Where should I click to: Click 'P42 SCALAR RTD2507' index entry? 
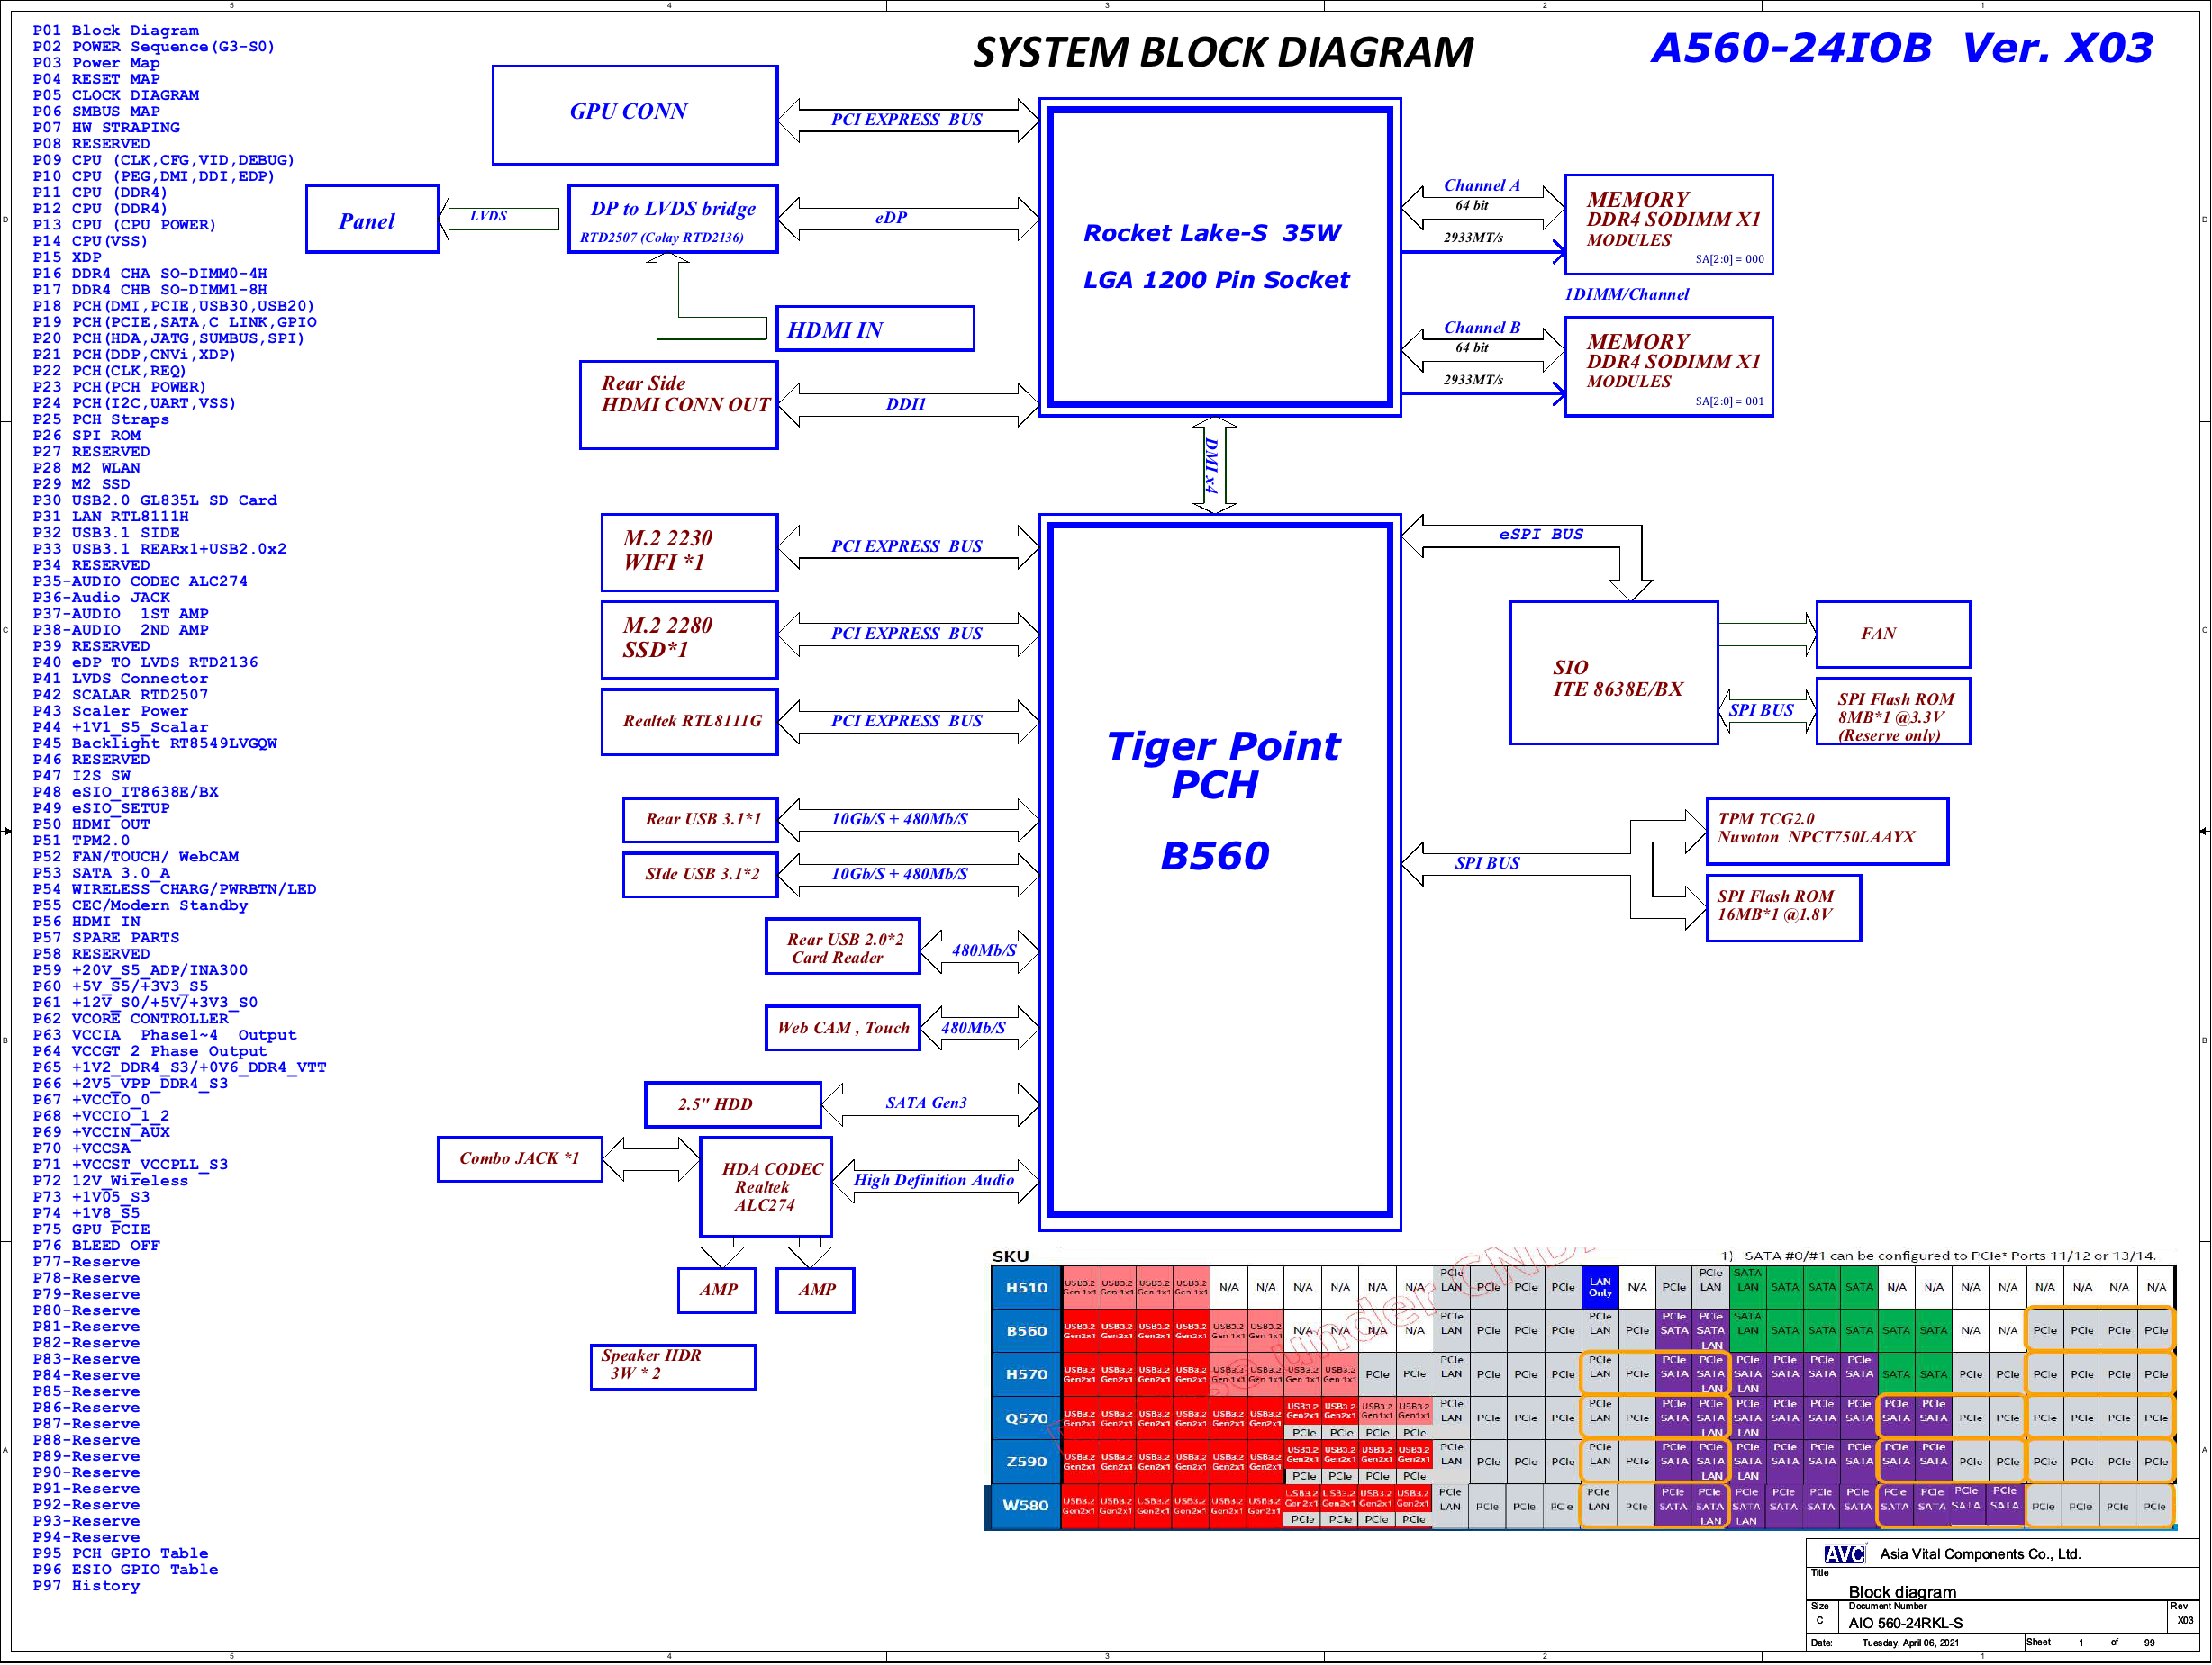[121, 696]
